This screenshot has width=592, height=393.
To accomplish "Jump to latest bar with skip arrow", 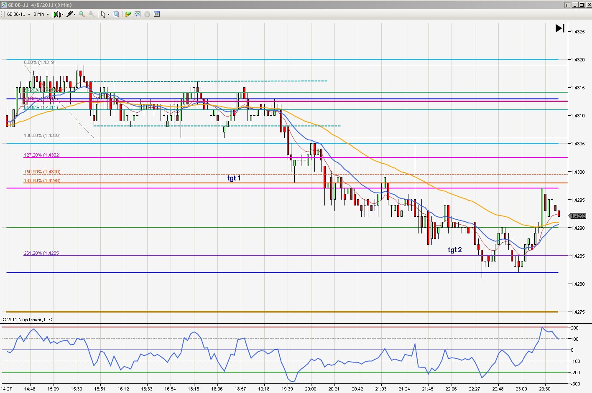I will tap(560, 28).
